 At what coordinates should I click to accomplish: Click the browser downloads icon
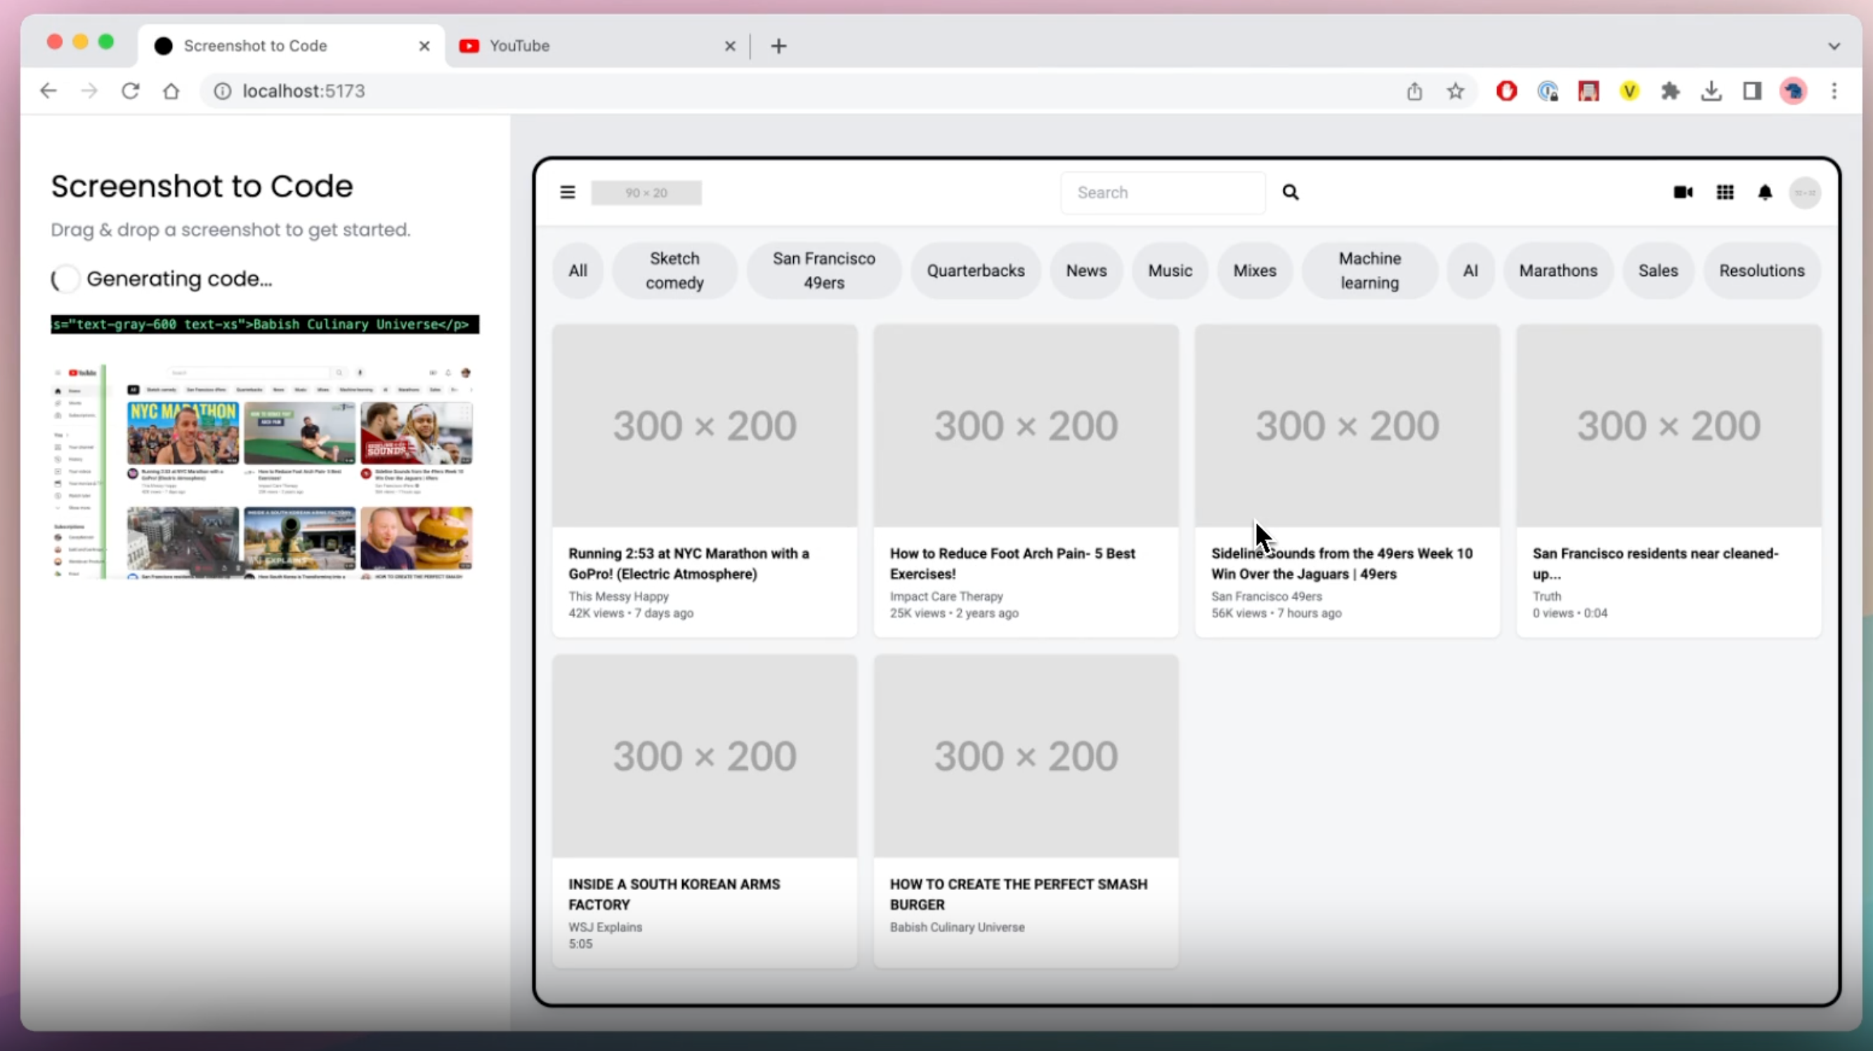(x=1711, y=91)
